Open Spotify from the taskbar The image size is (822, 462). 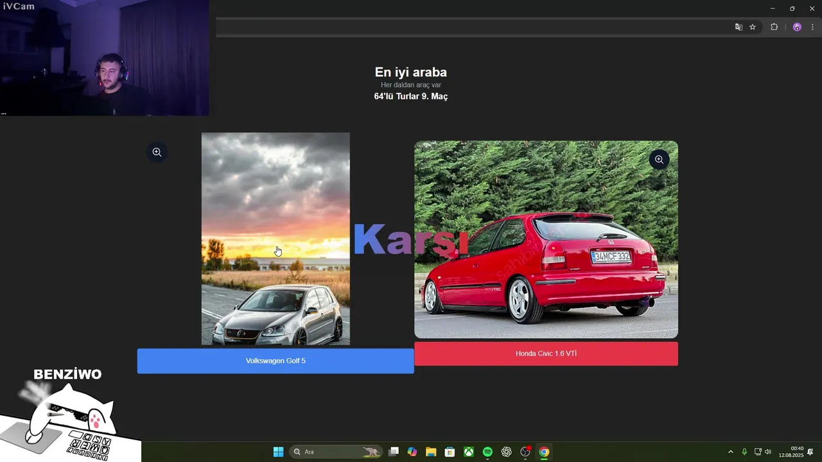487,452
